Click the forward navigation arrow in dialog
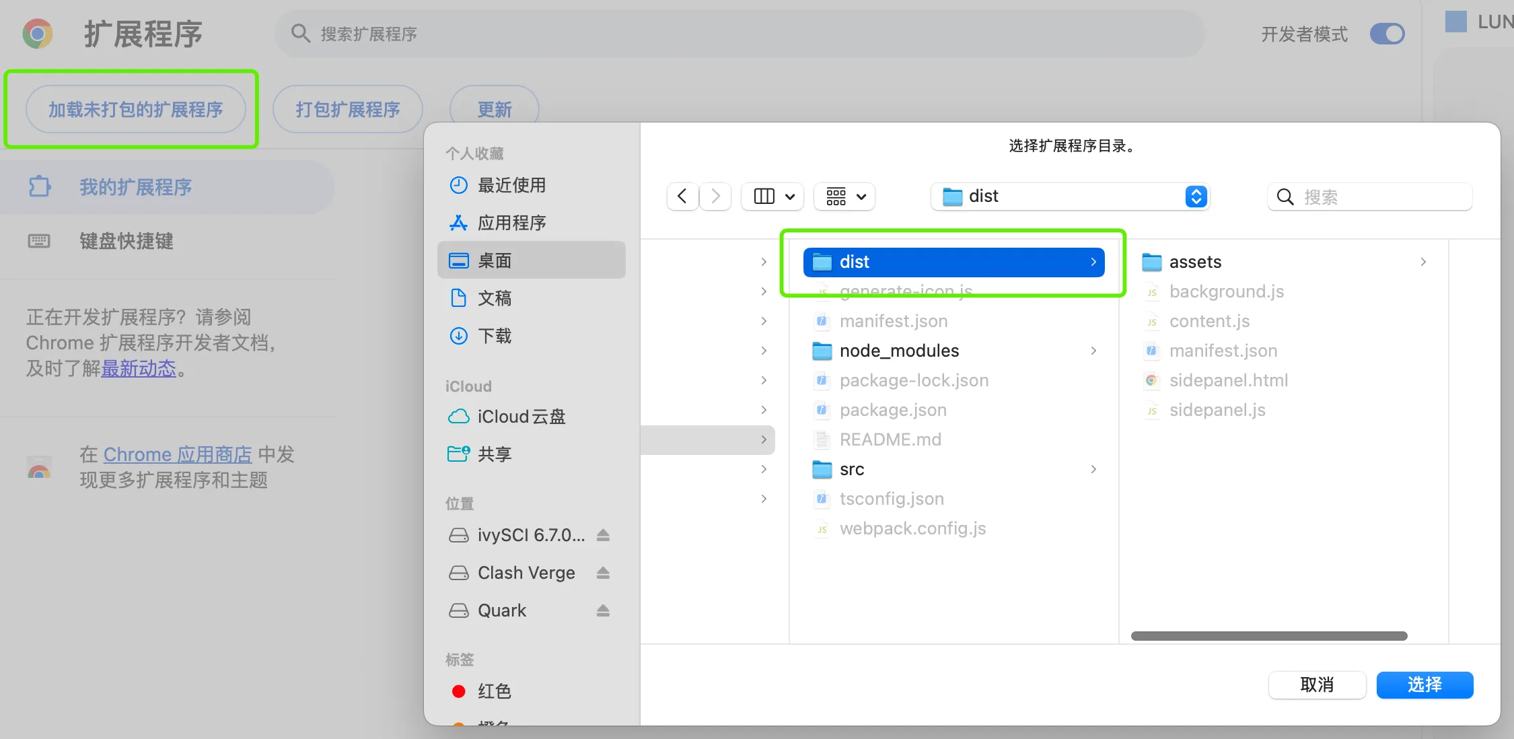The image size is (1514, 739). (x=715, y=197)
